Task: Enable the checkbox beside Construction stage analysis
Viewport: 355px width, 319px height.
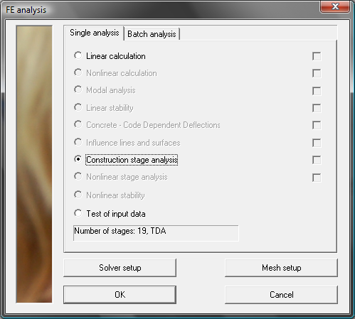Action: (317, 160)
